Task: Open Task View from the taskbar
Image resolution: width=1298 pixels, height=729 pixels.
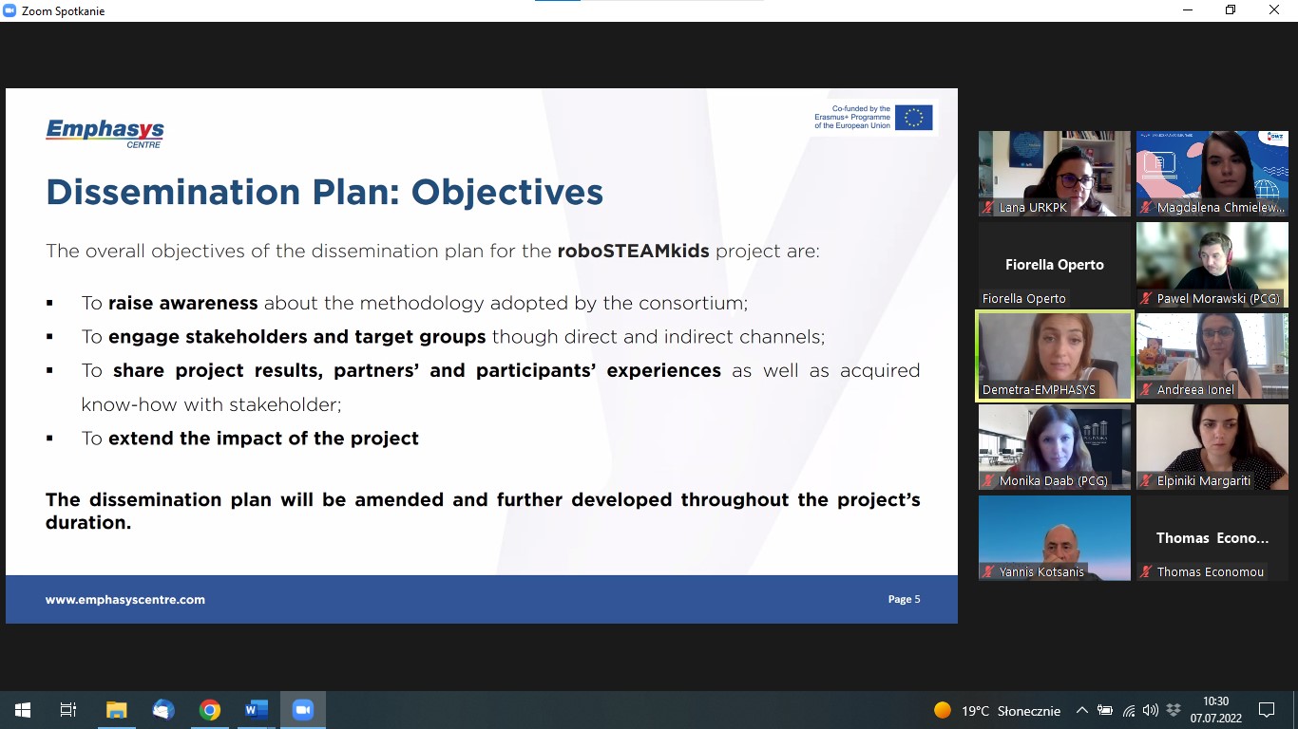Action: click(68, 710)
